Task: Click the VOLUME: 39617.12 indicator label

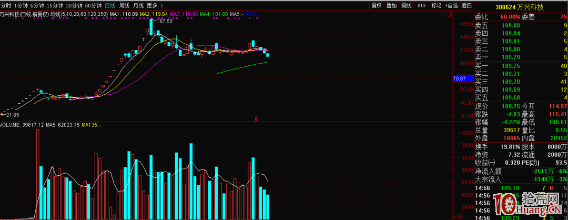Action: coord(22,125)
